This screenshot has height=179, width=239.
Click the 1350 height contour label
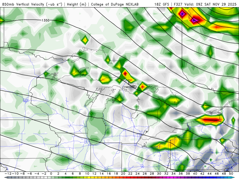point(46,20)
